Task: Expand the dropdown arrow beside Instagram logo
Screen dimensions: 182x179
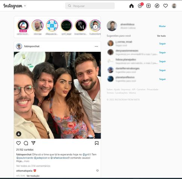Action: point(25,6)
